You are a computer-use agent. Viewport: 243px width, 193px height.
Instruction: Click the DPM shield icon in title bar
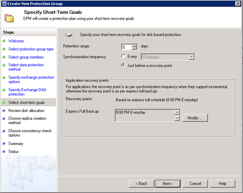coord(4,3)
